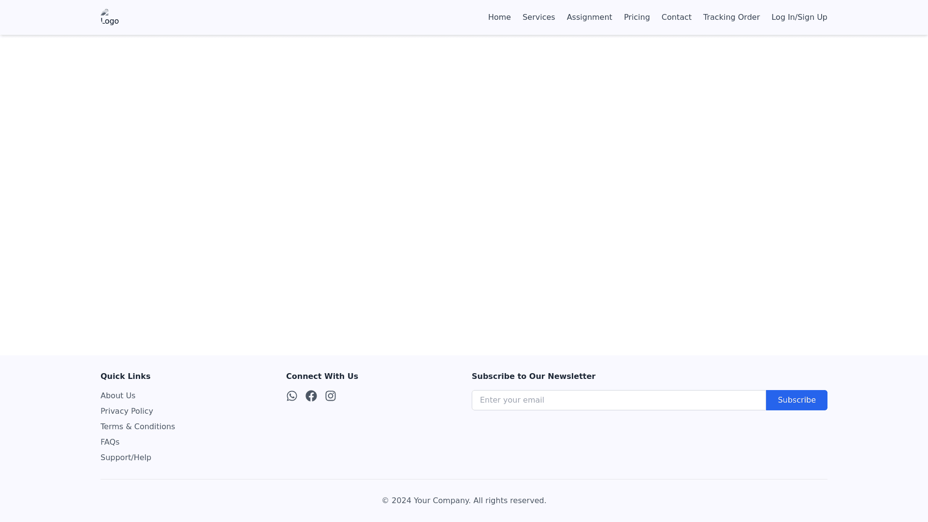The image size is (928, 522).
Task: Click the site logo image
Action: tap(110, 17)
